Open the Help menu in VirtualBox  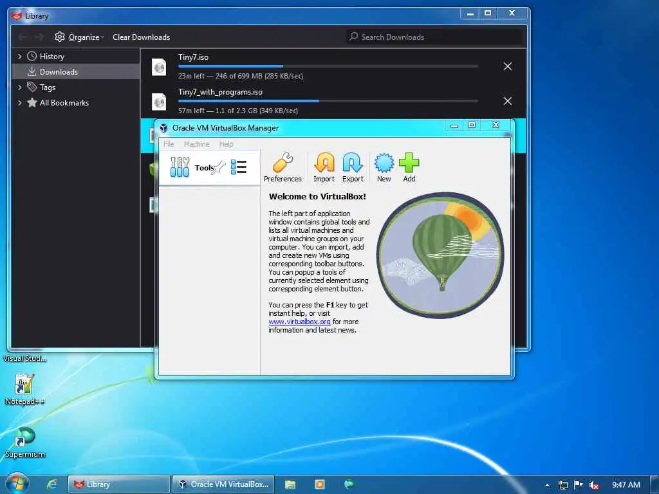pyautogui.click(x=226, y=144)
